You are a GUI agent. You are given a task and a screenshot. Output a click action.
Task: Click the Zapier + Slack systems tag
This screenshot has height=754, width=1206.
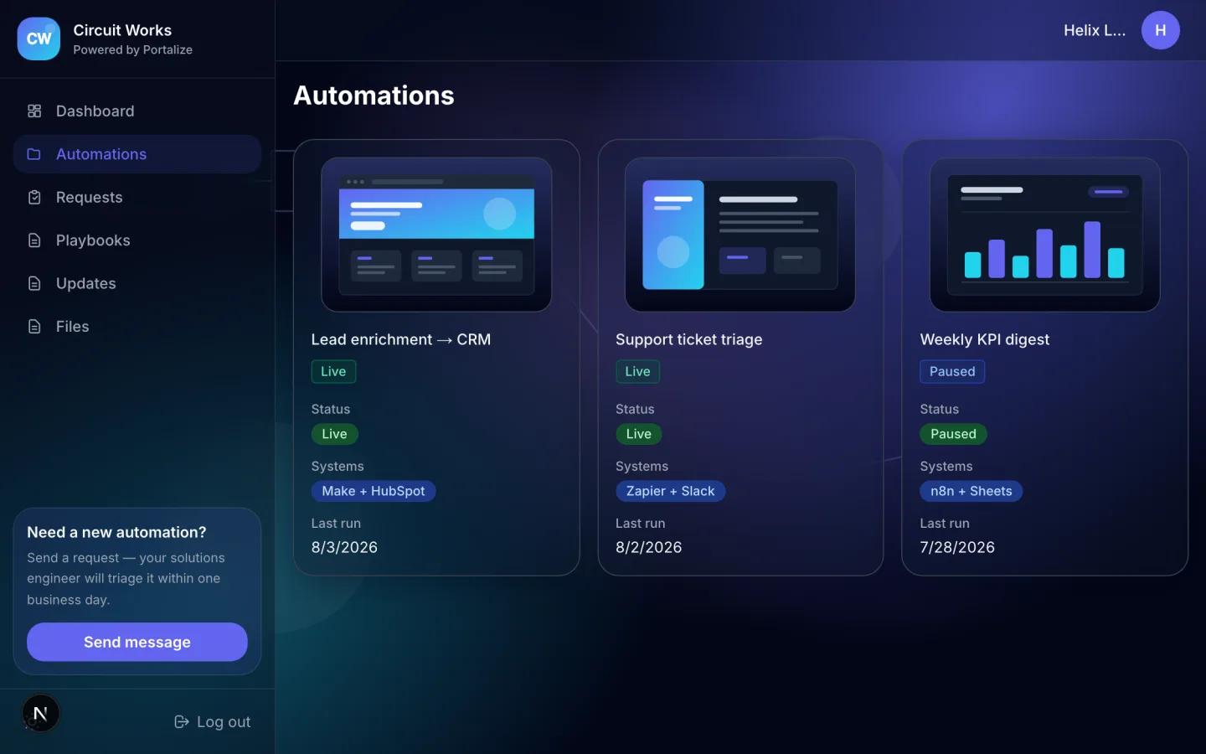(x=670, y=491)
